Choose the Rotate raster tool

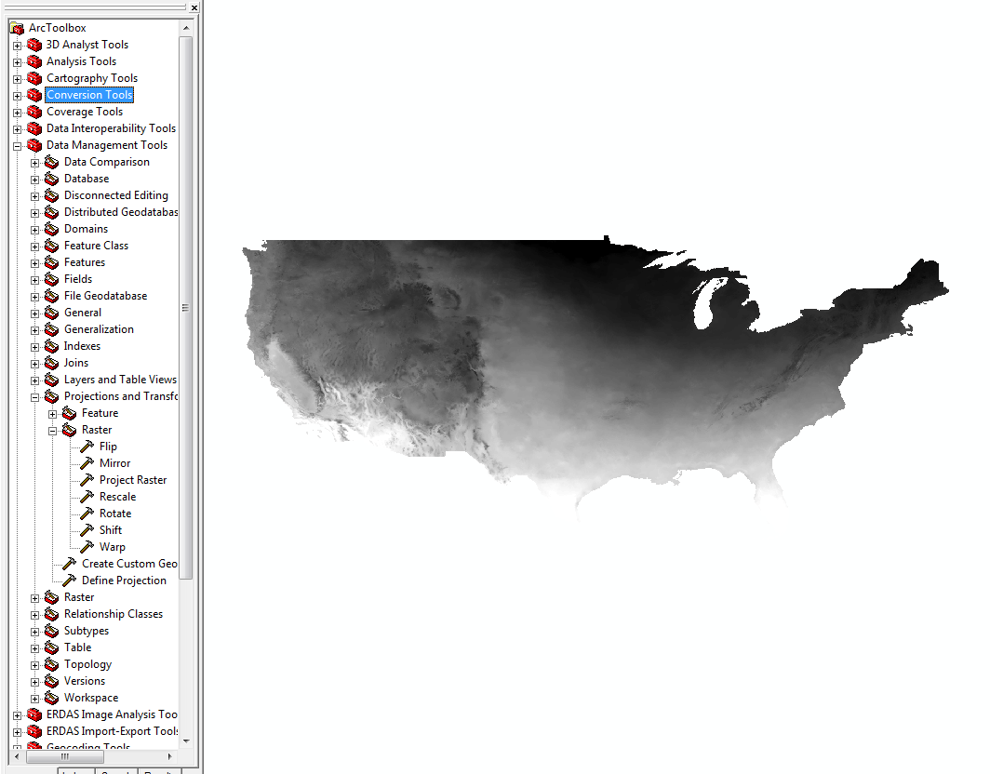point(115,514)
